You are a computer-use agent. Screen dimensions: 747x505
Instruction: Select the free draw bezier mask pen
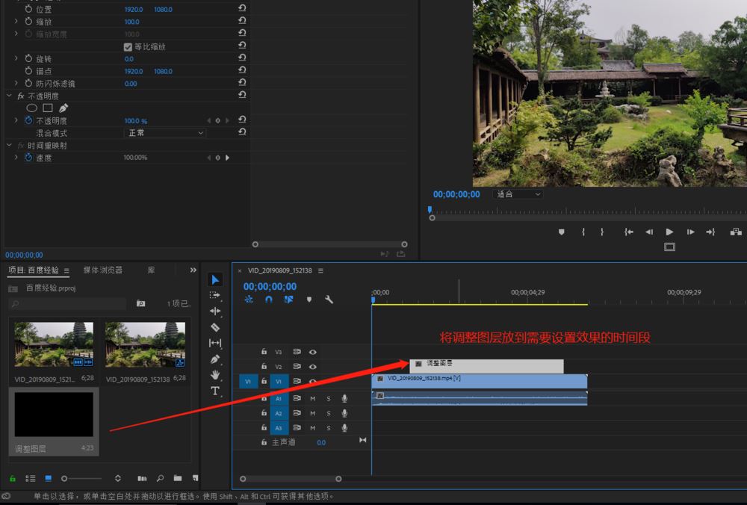point(63,108)
